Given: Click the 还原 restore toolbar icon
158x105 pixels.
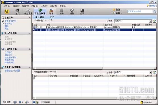Looking at the screenshot, I should (114, 13).
